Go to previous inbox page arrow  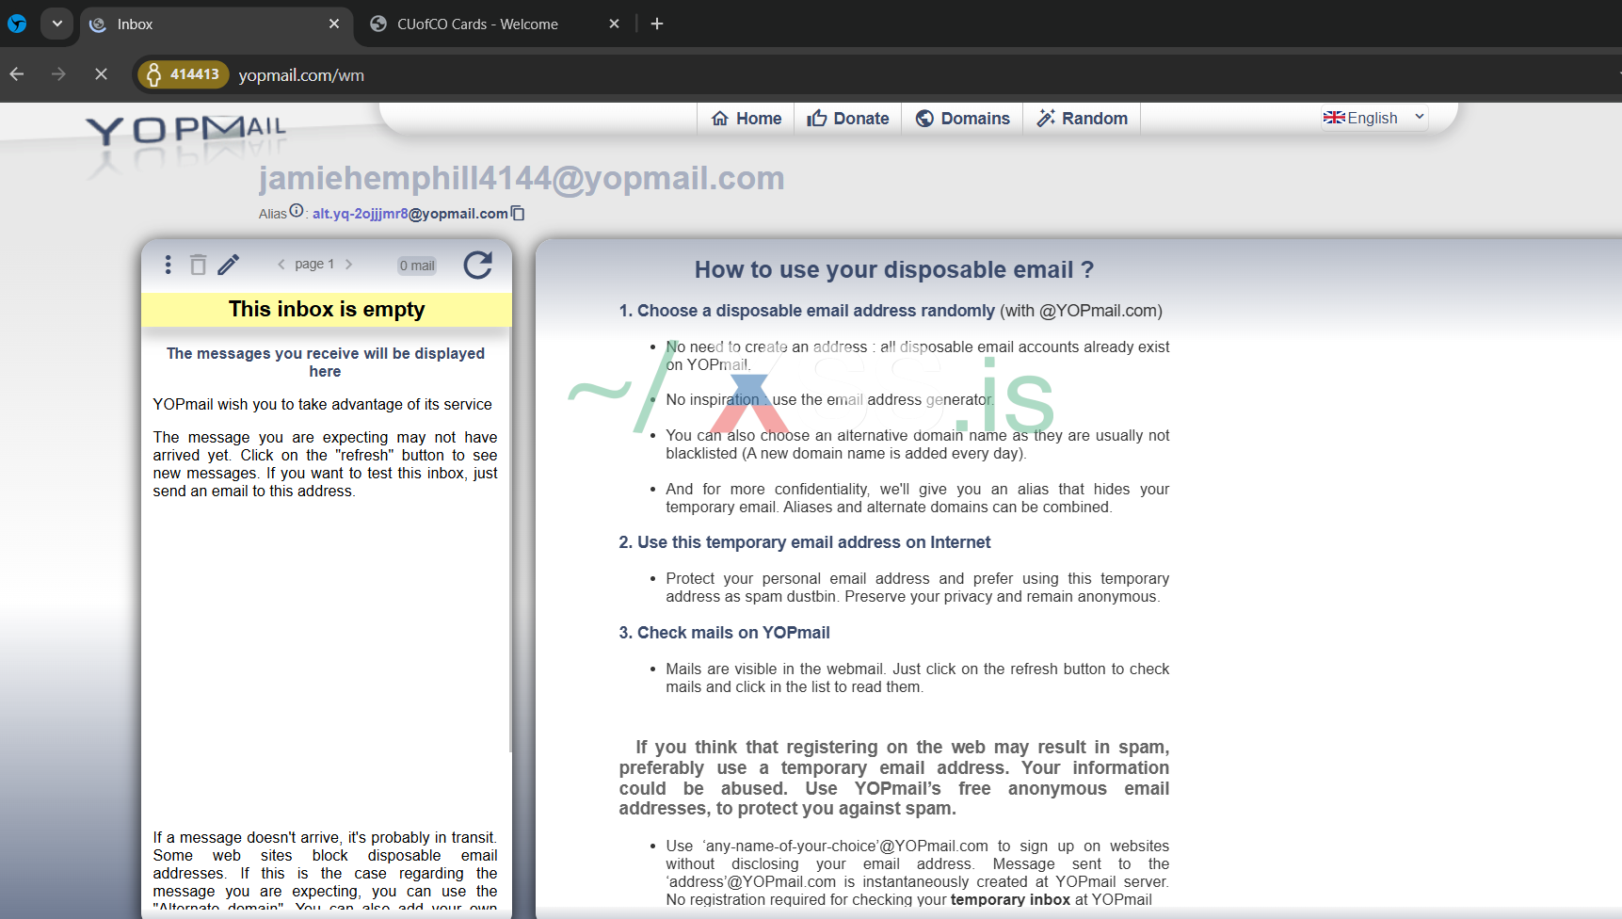[x=281, y=265]
